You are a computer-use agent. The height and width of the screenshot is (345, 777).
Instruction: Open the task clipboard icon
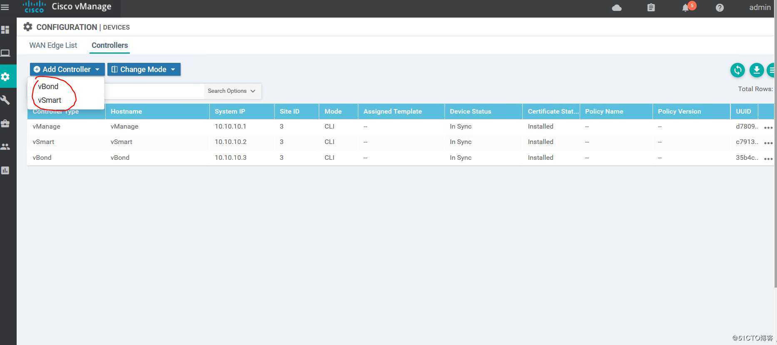pyautogui.click(x=651, y=7)
